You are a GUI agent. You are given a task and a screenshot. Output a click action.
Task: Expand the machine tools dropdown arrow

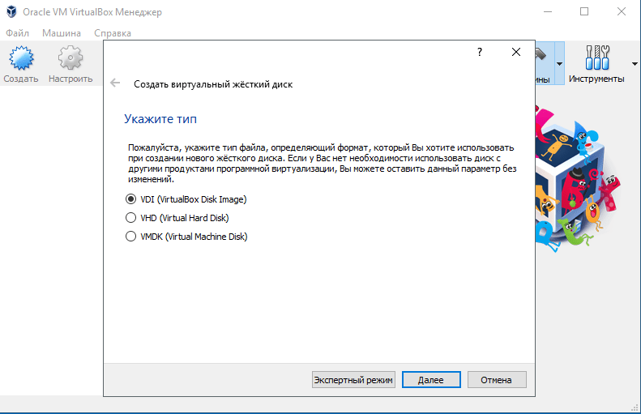point(559,64)
